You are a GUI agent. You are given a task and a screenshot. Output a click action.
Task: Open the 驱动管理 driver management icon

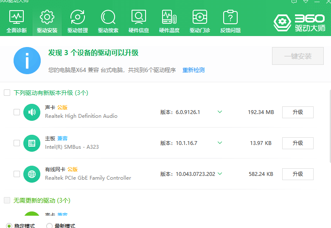click(x=78, y=22)
